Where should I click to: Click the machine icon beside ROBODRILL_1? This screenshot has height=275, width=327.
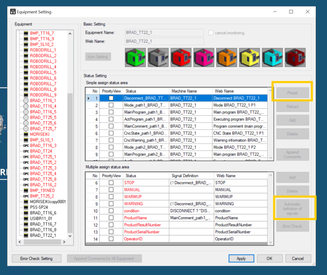point(26,50)
